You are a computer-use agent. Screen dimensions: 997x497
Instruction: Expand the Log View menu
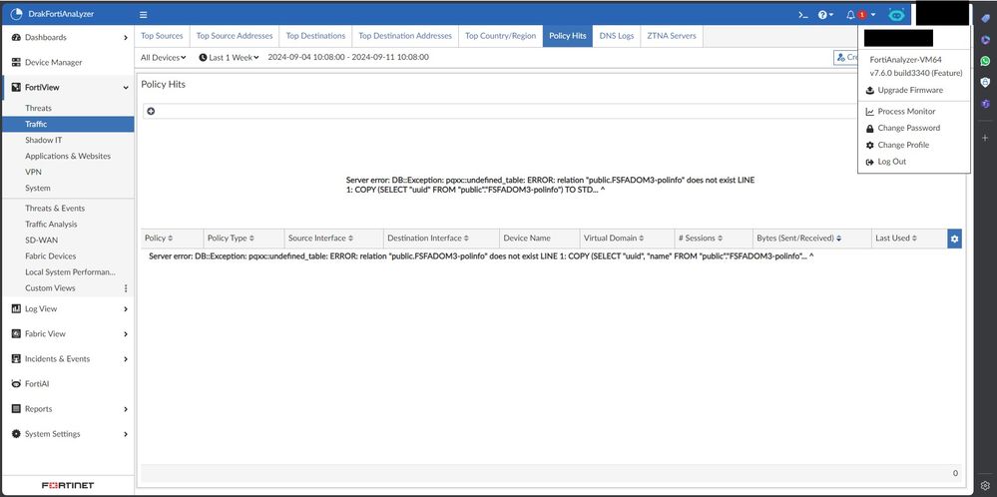[x=68, y=308]
